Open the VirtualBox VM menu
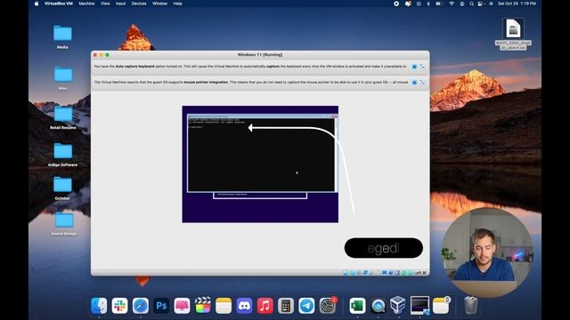570x320 pixels. pos(59,4)
